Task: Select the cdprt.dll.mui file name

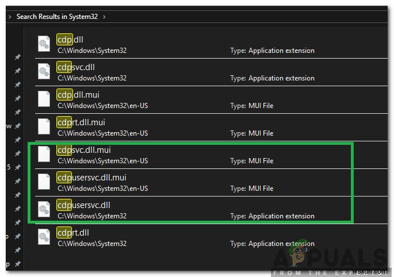Action: pyautogui.click(x=81, y=122)
